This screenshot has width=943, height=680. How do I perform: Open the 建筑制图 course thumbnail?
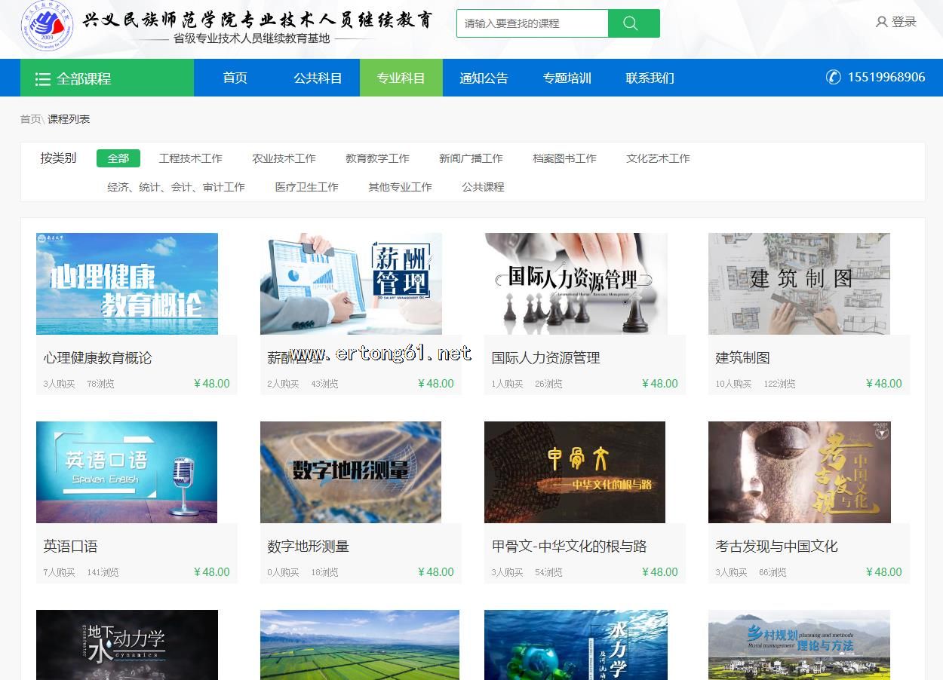(799, 283)
